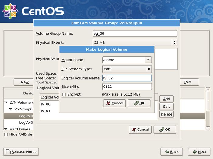This screenshot has width=213, height=159.
Task: Collapse the VolGroup00 tree node
Action: coord(11,109)
